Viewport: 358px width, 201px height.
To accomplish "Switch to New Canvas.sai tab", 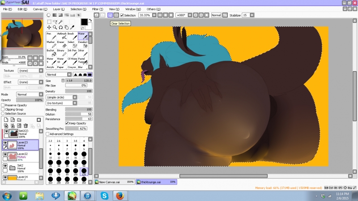I will (114, 182).
